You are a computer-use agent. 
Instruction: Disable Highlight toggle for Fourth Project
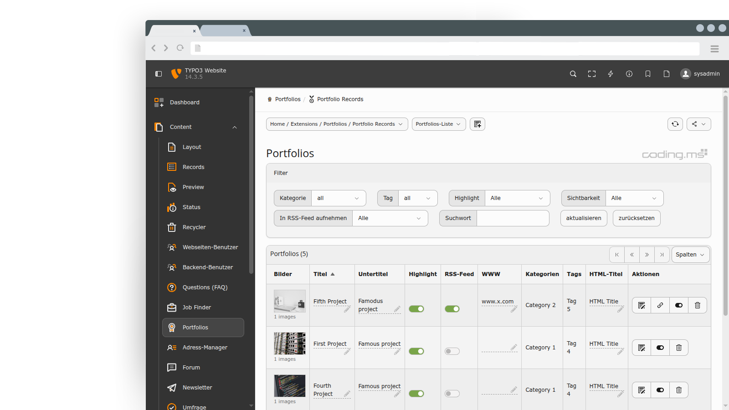click(x=416, y=394)
